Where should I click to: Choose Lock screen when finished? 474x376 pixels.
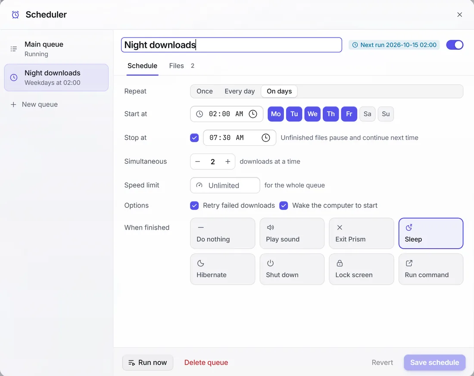[362, 269]
